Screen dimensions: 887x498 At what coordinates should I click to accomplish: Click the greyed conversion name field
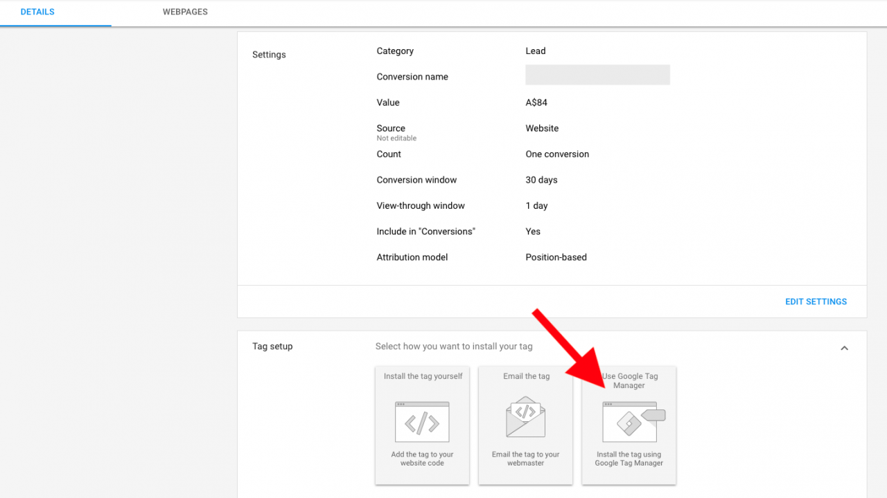pyautogui.click(x=597, y=75)
